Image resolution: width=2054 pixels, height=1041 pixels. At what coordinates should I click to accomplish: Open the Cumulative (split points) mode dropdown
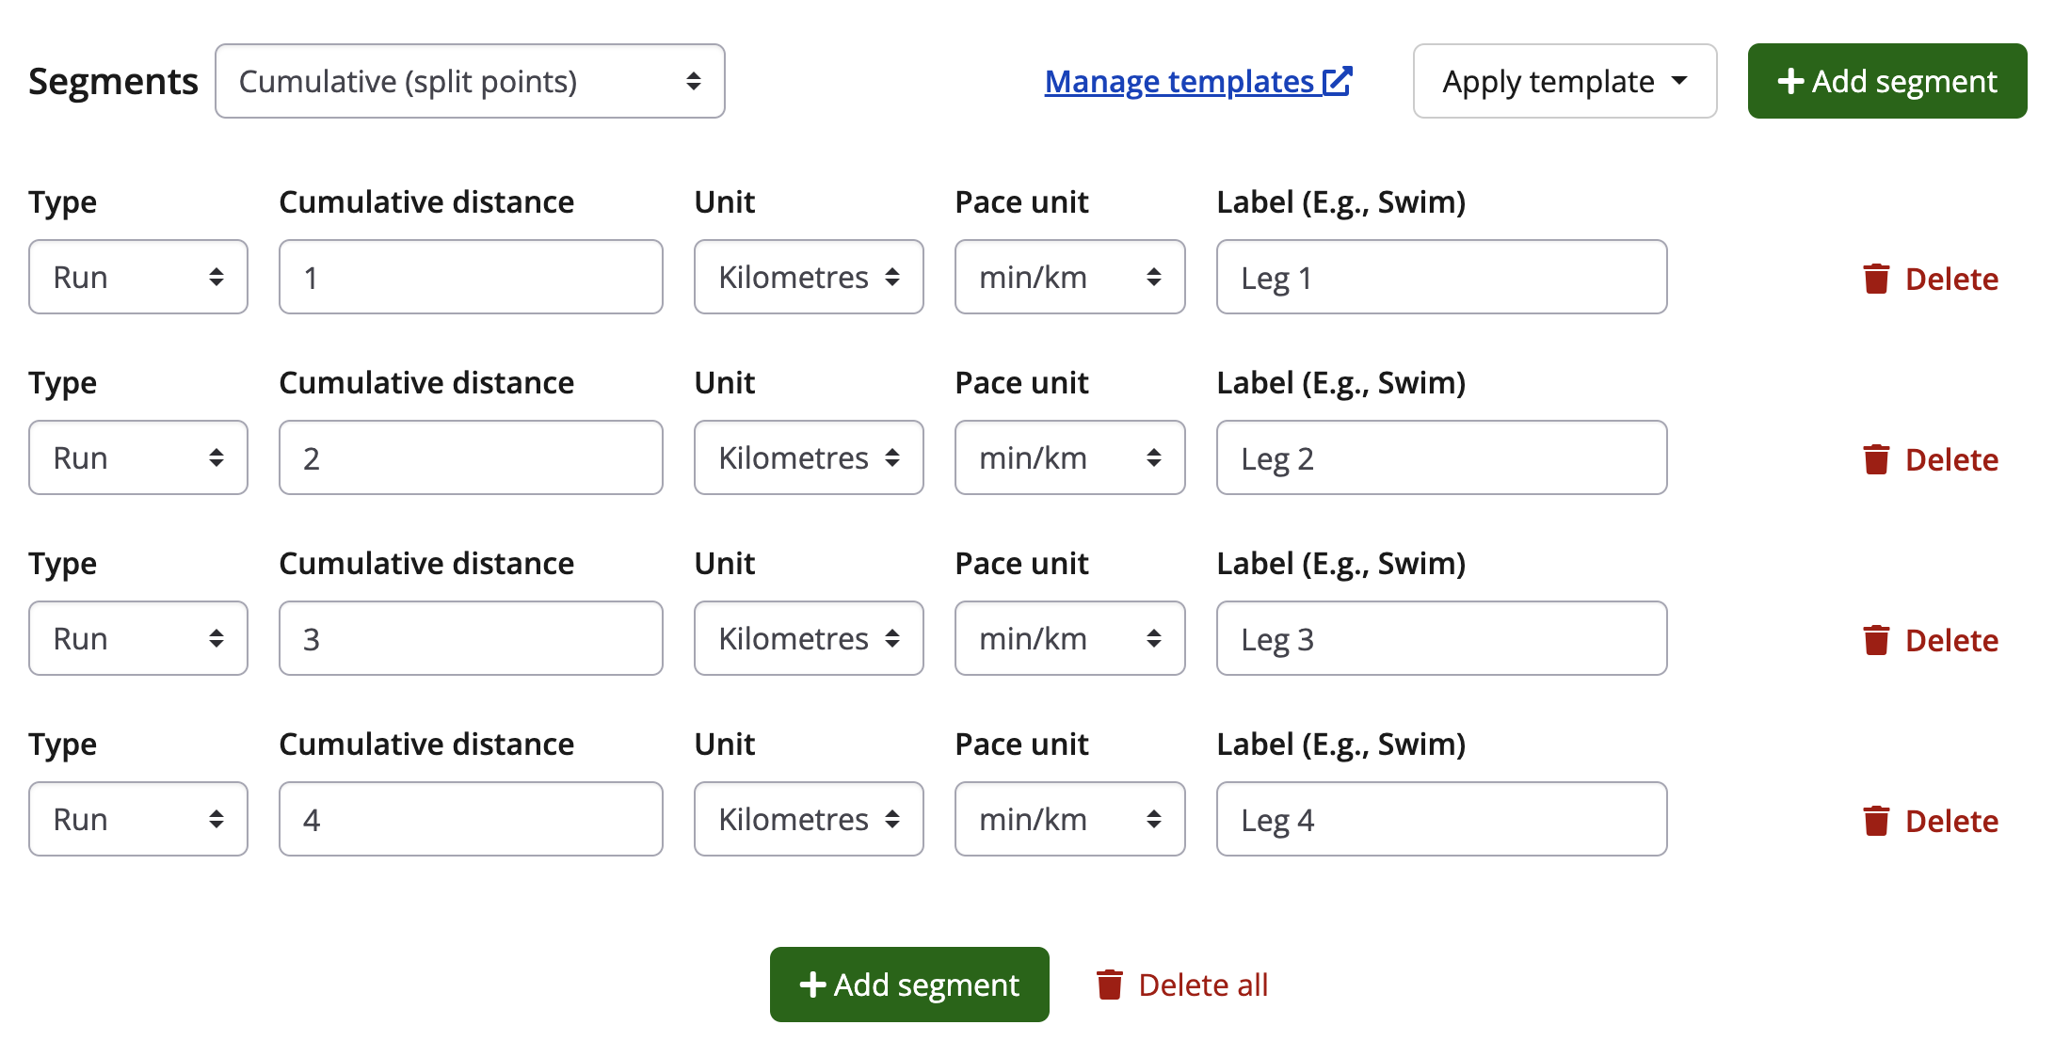pos(470,82)
